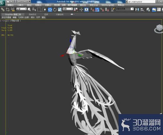163x135 pixels.
Task: Expand the 多边形建模 ribbon panel
Action: [x=7, y=17]
